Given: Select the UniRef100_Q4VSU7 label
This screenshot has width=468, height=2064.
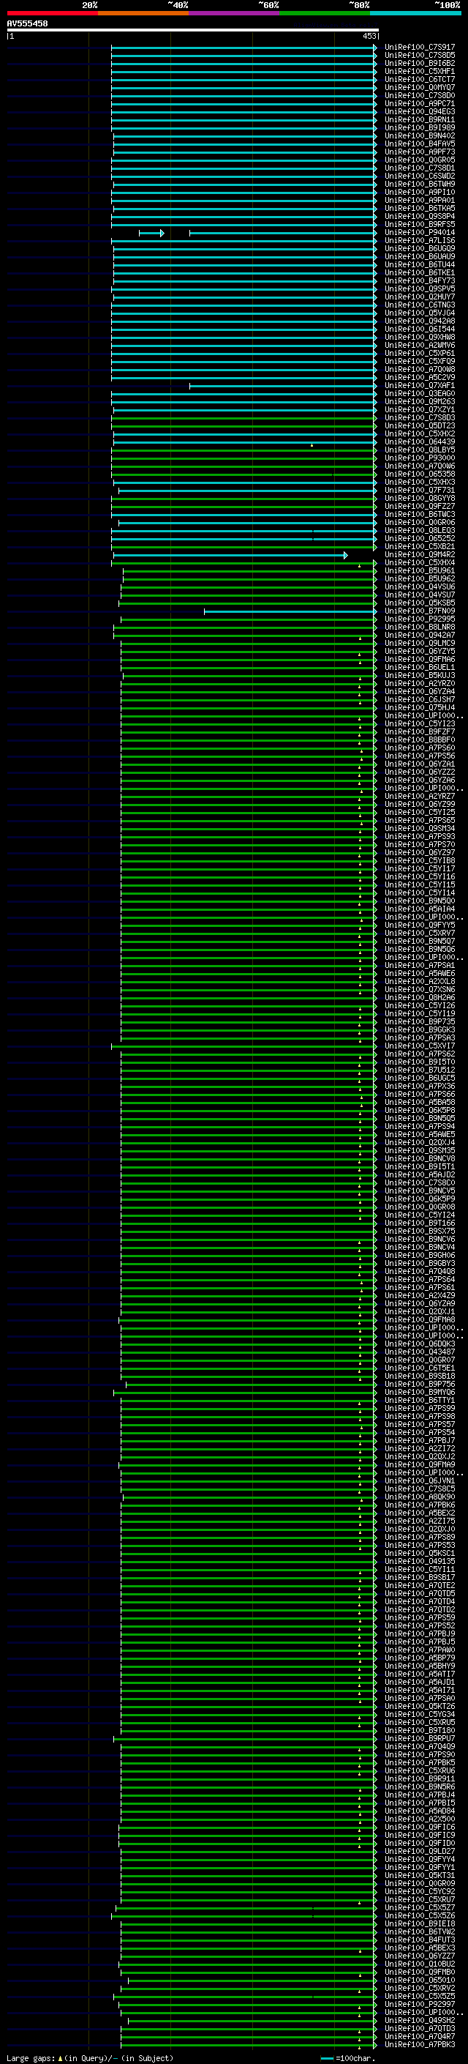Looking at the screenshot, I should point(420,595).
